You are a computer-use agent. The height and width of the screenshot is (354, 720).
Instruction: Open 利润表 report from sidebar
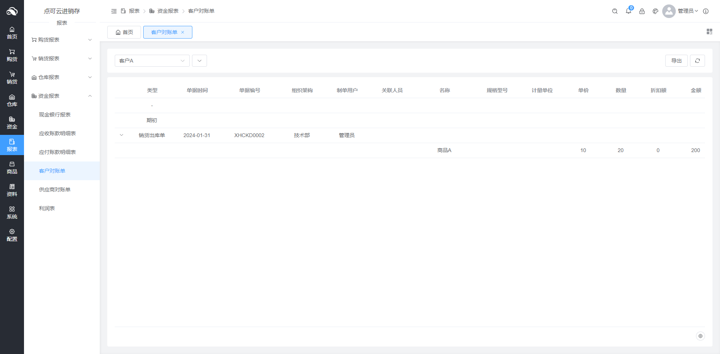[x=47, y=208]
